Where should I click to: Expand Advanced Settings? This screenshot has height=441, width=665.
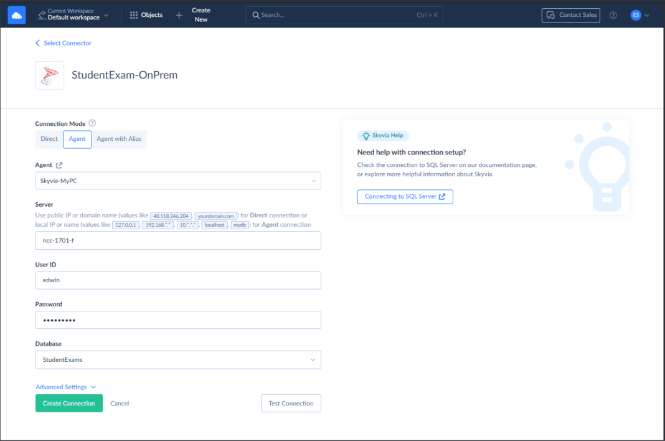click(x=65, y=386)
